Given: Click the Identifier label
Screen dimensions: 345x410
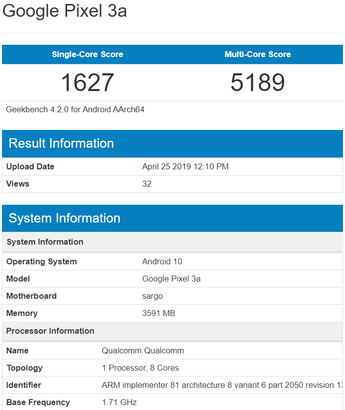Looking at the screenshot, I should point(24,385).
